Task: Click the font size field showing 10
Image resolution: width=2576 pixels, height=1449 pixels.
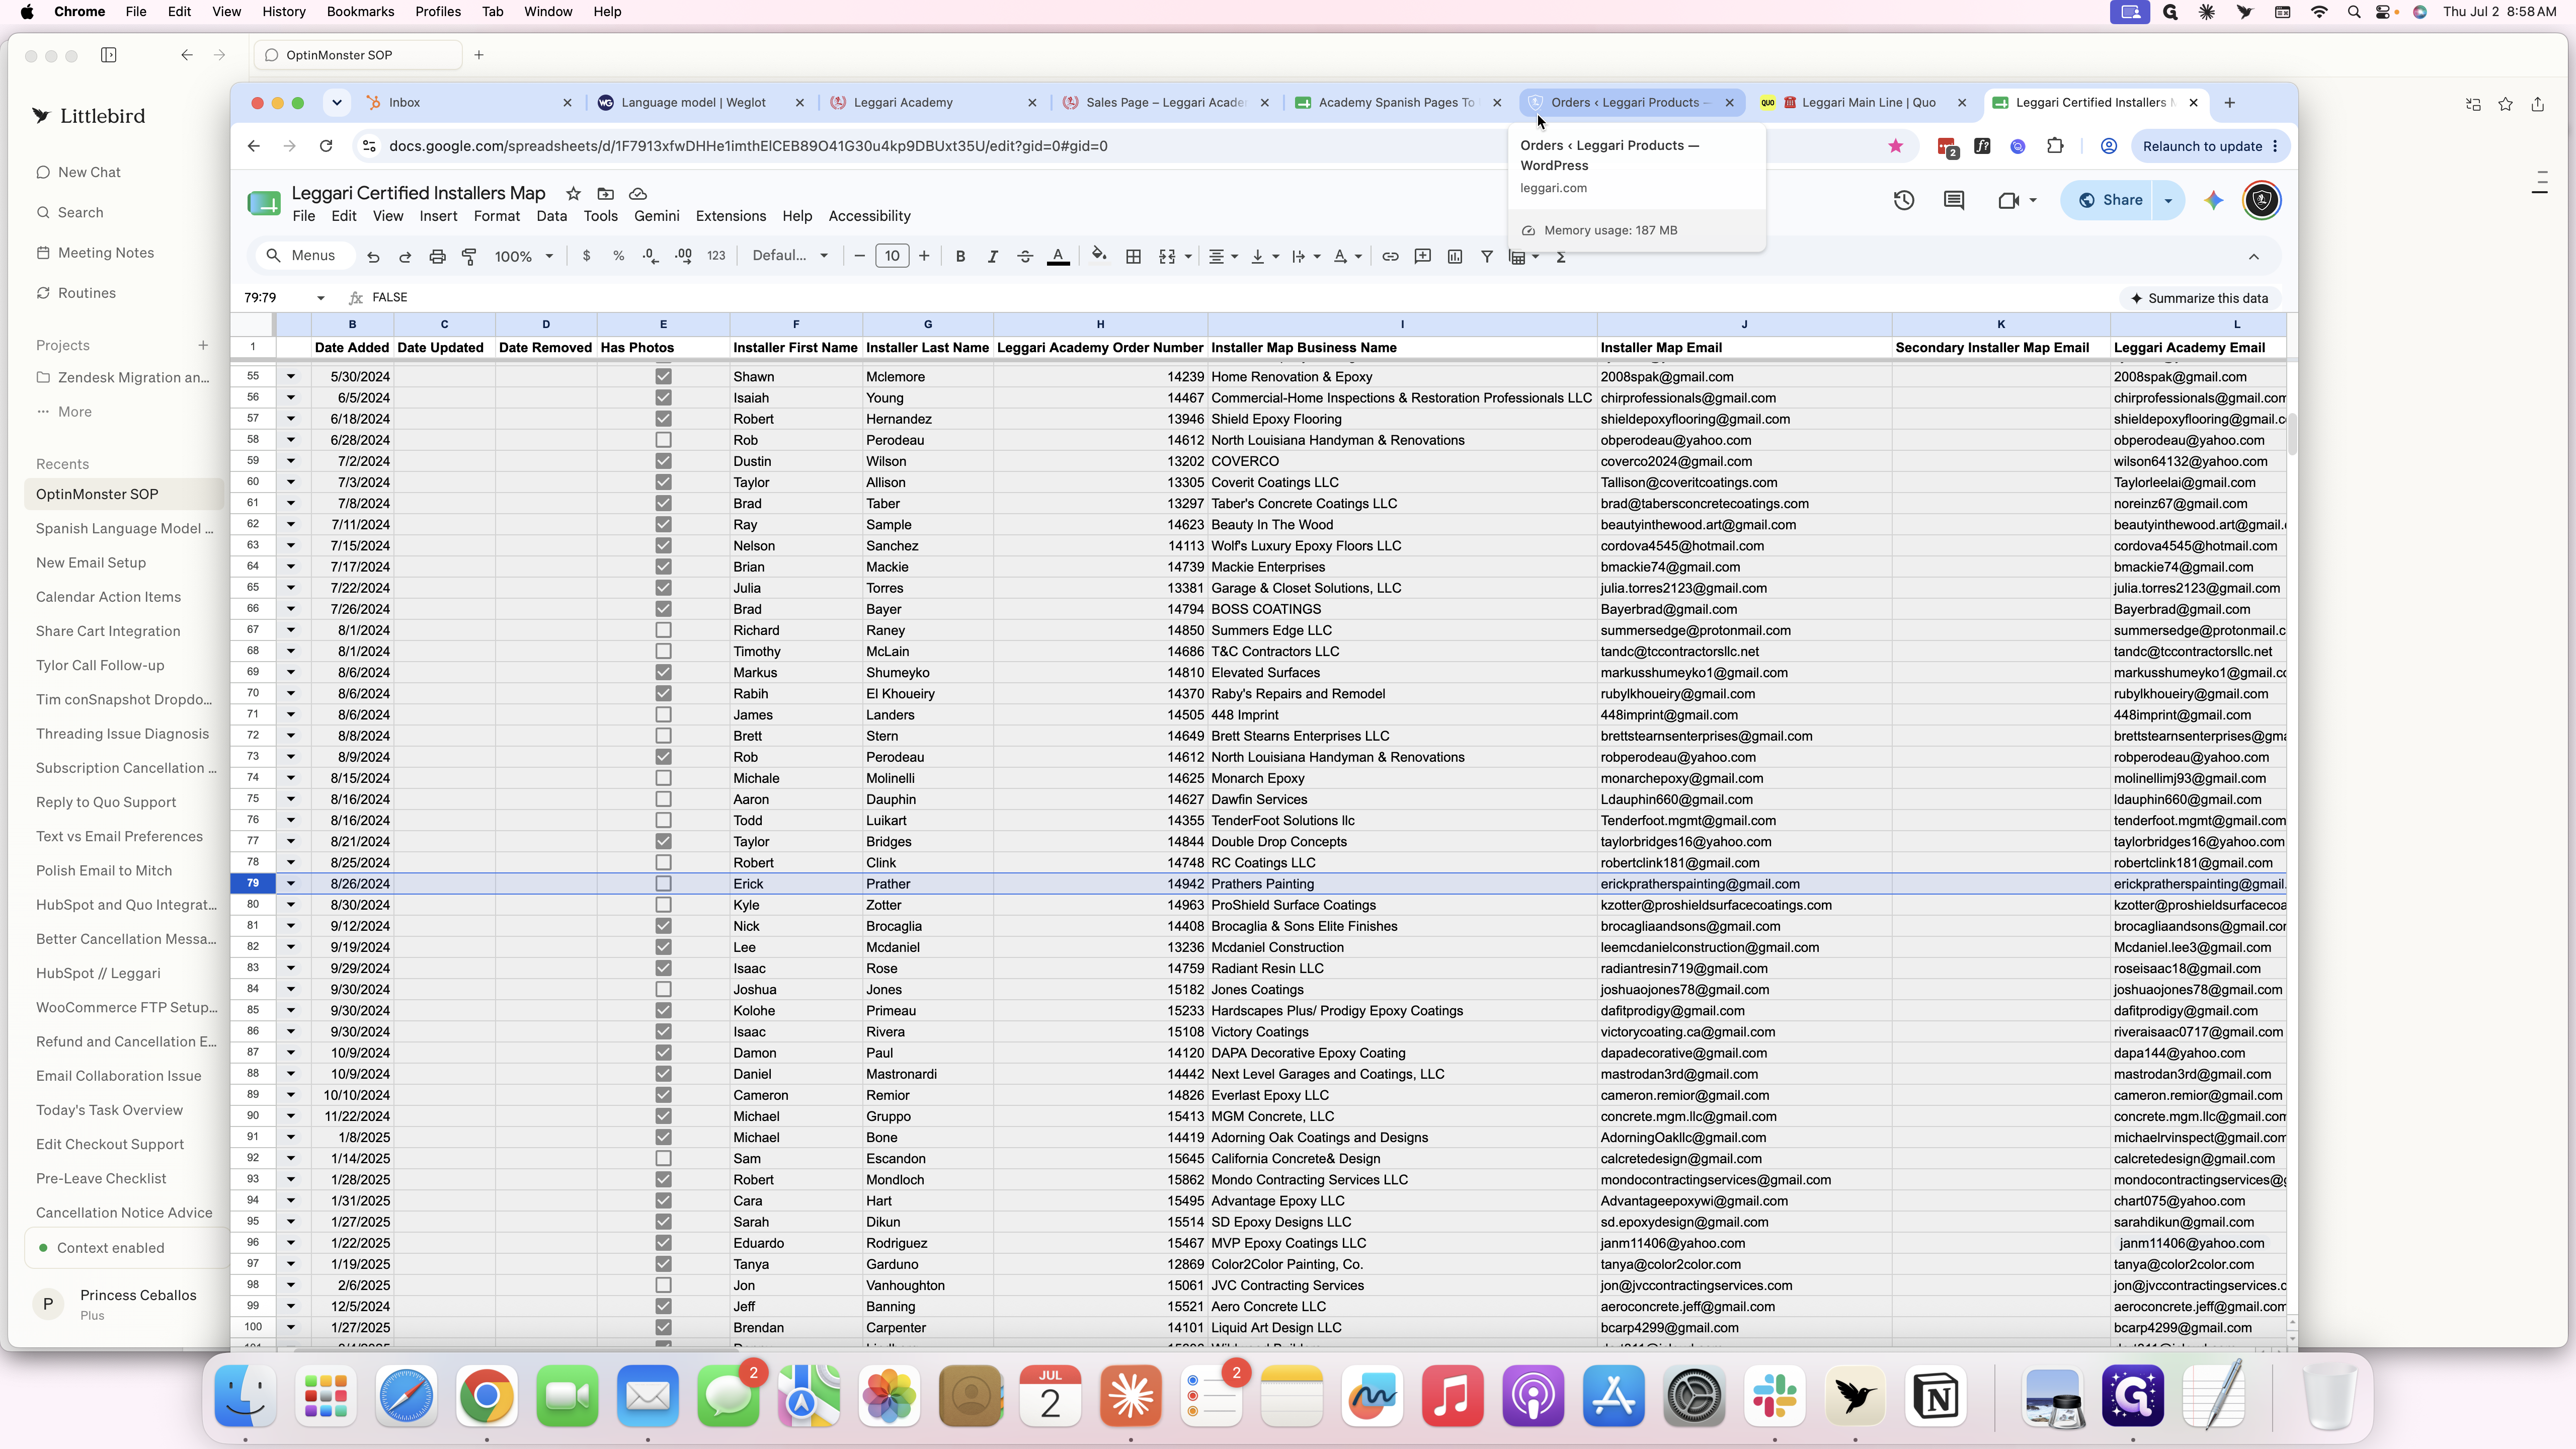Action: click(892, 256)
